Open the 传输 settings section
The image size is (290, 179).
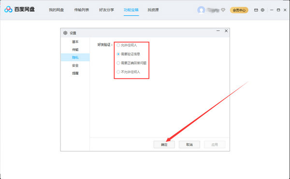pyautogui.click(x=75, y=50)
